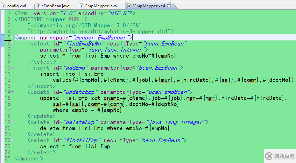Click line number 25 in the gutter

pyautogui.click(x=8, y=159)
